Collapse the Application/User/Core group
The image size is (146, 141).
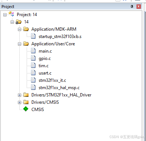coord(19,44)
